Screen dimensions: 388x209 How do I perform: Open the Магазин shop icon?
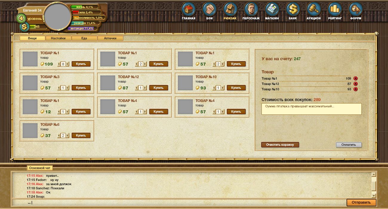[272, 10]
